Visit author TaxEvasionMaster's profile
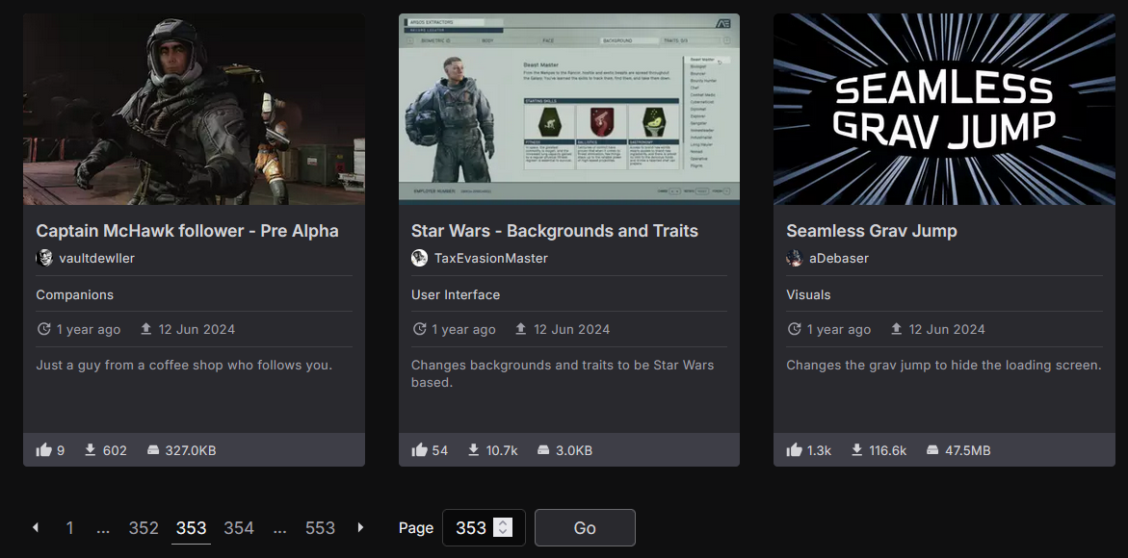Screen dimensions: 1128x558 point(490,258)
